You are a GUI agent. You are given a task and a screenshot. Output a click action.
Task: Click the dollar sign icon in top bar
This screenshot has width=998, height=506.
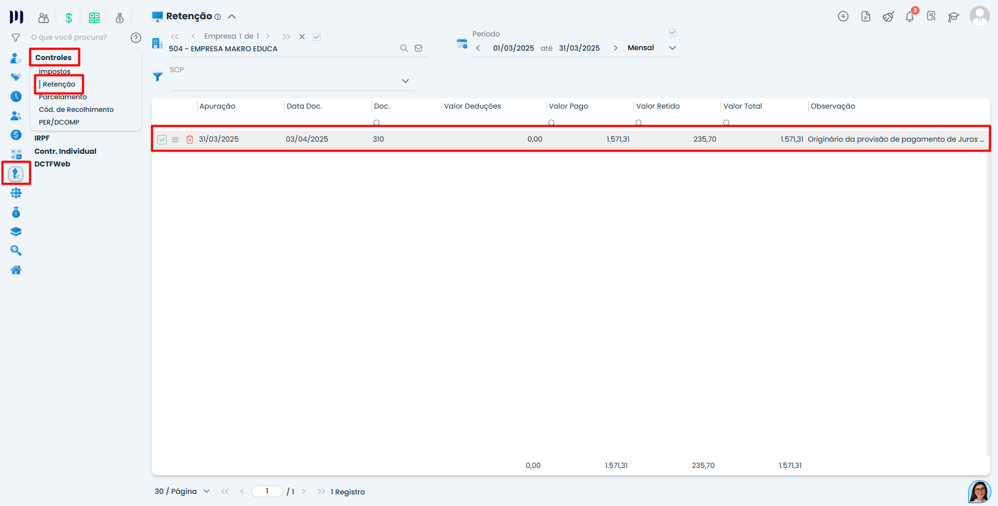[x=69, y=18]
